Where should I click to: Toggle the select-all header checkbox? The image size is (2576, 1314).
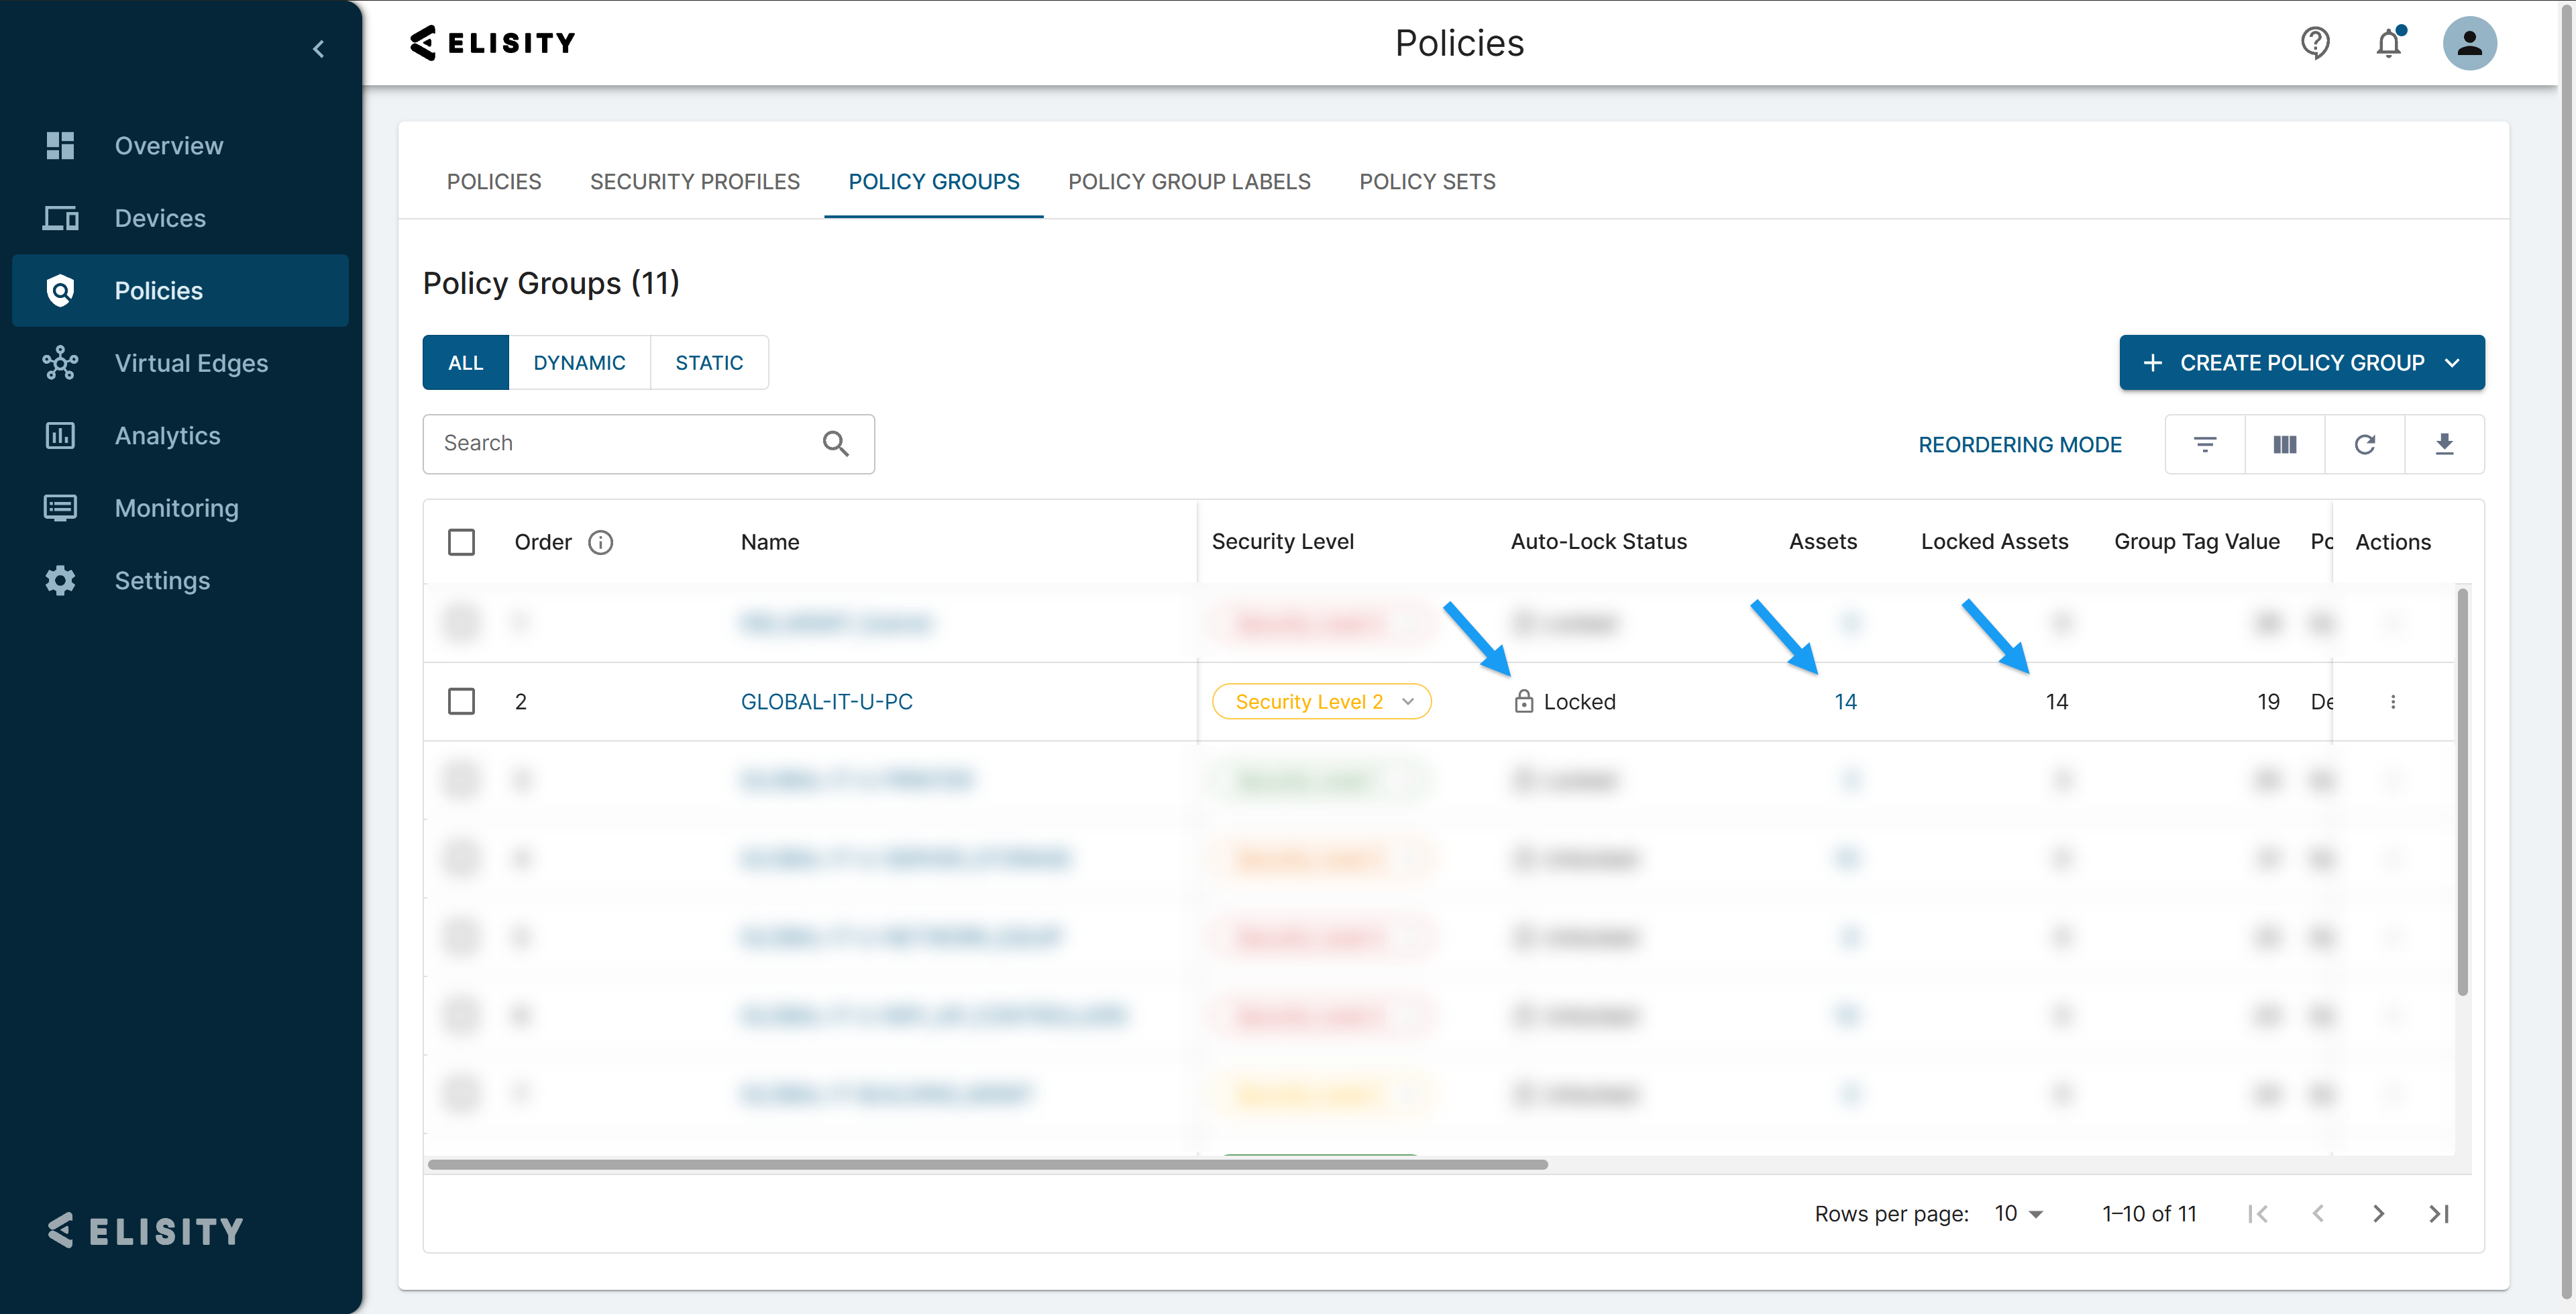pyautogui.click(x=461, y=542)
